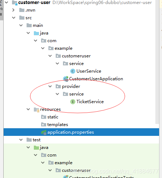Collapse the customer-user project root
The height and width of the screenshot is (178, 162).
(x=6, y=3)
